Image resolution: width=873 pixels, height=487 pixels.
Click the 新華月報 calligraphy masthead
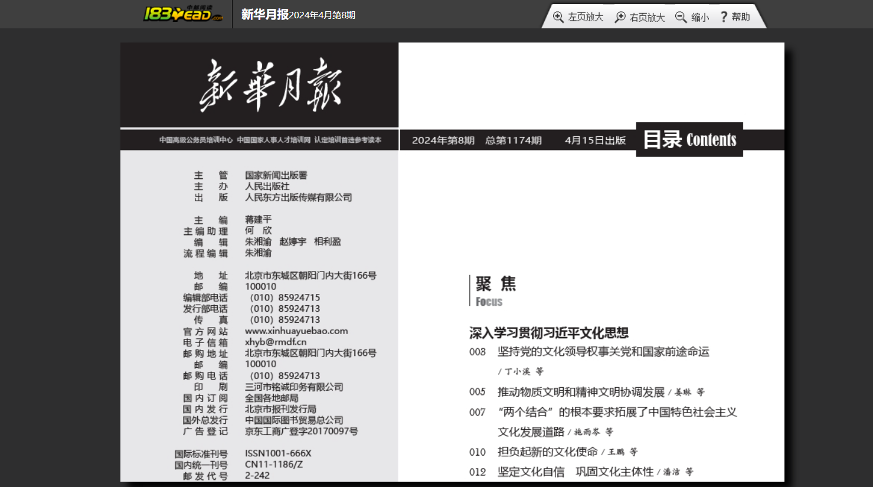[270, 85]
